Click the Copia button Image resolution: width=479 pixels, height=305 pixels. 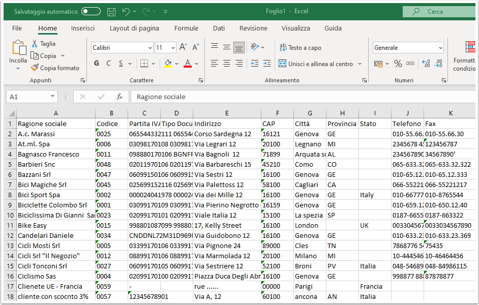pos(43,56)
